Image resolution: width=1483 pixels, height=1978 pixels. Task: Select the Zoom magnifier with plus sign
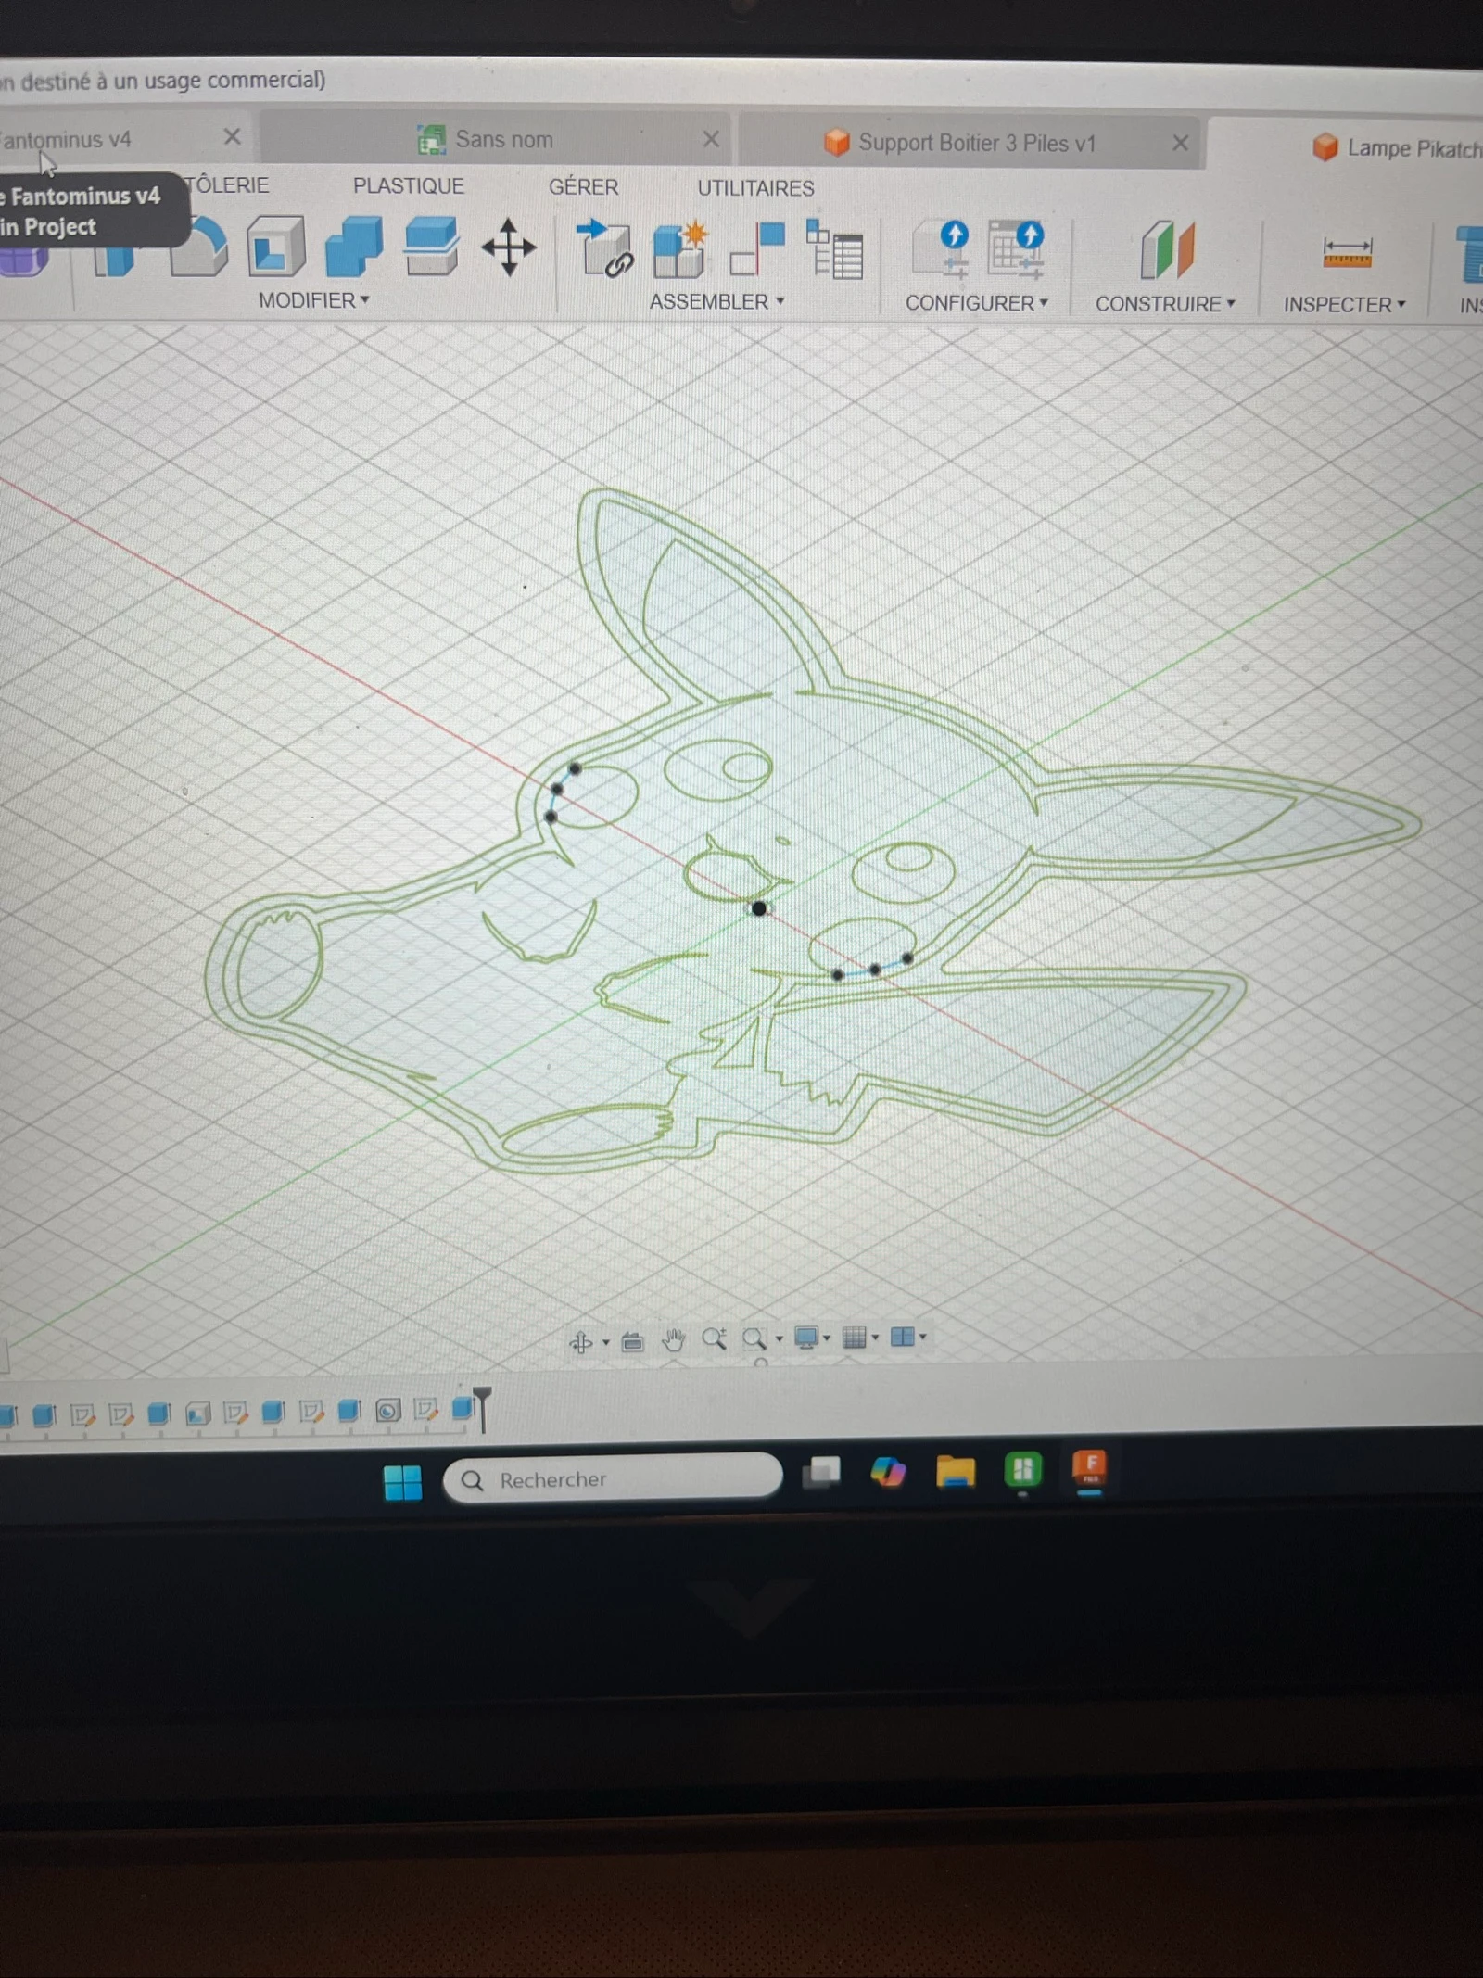[x=714, y=1338]
